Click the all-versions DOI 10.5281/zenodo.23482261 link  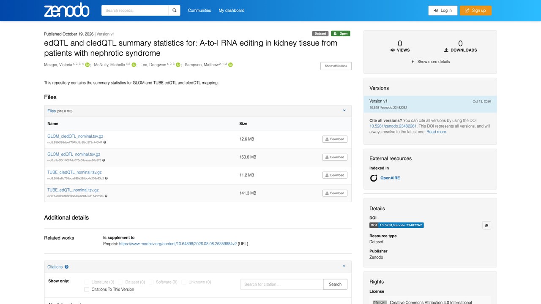[393, 126]
